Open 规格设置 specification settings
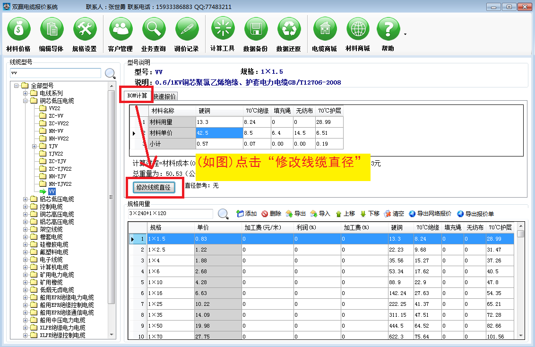 click(x=85, y=34)
